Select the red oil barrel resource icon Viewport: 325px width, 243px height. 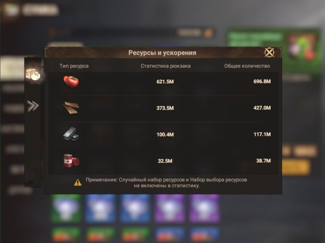pyautogui.click(x=71, y=161)
